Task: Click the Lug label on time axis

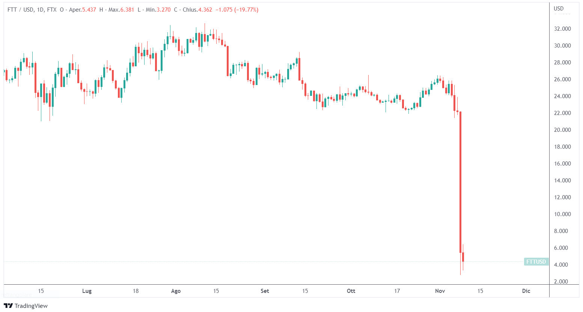Action: point(87,291)
